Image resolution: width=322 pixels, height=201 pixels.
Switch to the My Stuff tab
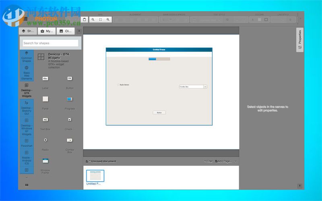47,31
